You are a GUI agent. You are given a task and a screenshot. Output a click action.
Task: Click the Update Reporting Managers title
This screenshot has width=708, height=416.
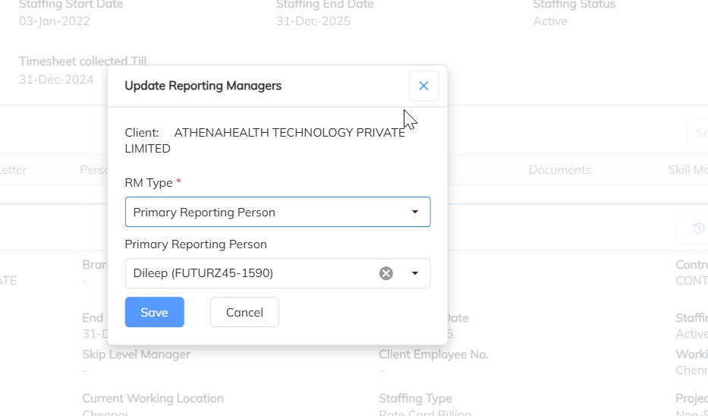(203, 86)
